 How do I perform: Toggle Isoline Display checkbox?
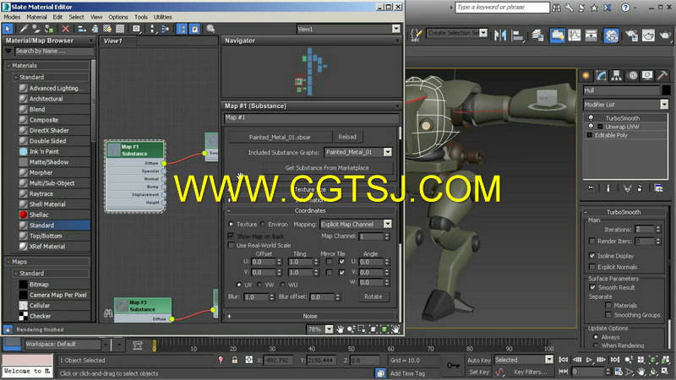tap(592, 256)
